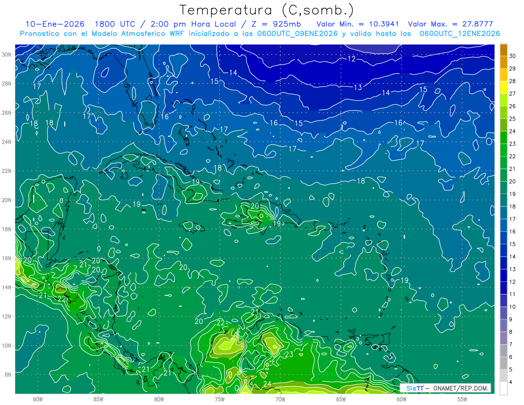Click the '20' value on the color scale

pyautogui.click(x=512, y=181)
